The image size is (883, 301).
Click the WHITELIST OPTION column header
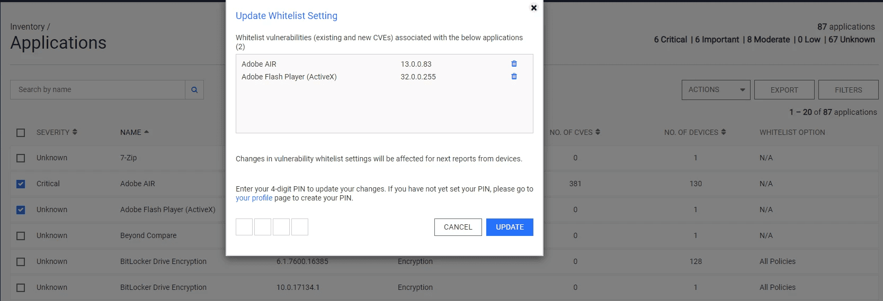pos(792,132)
